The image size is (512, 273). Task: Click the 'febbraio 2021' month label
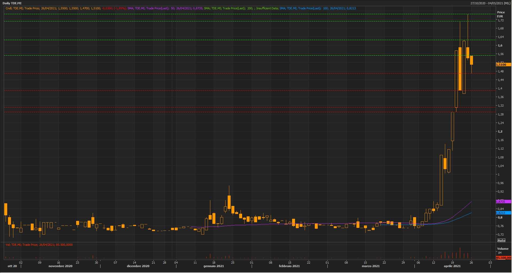click(x=289, y=266)
